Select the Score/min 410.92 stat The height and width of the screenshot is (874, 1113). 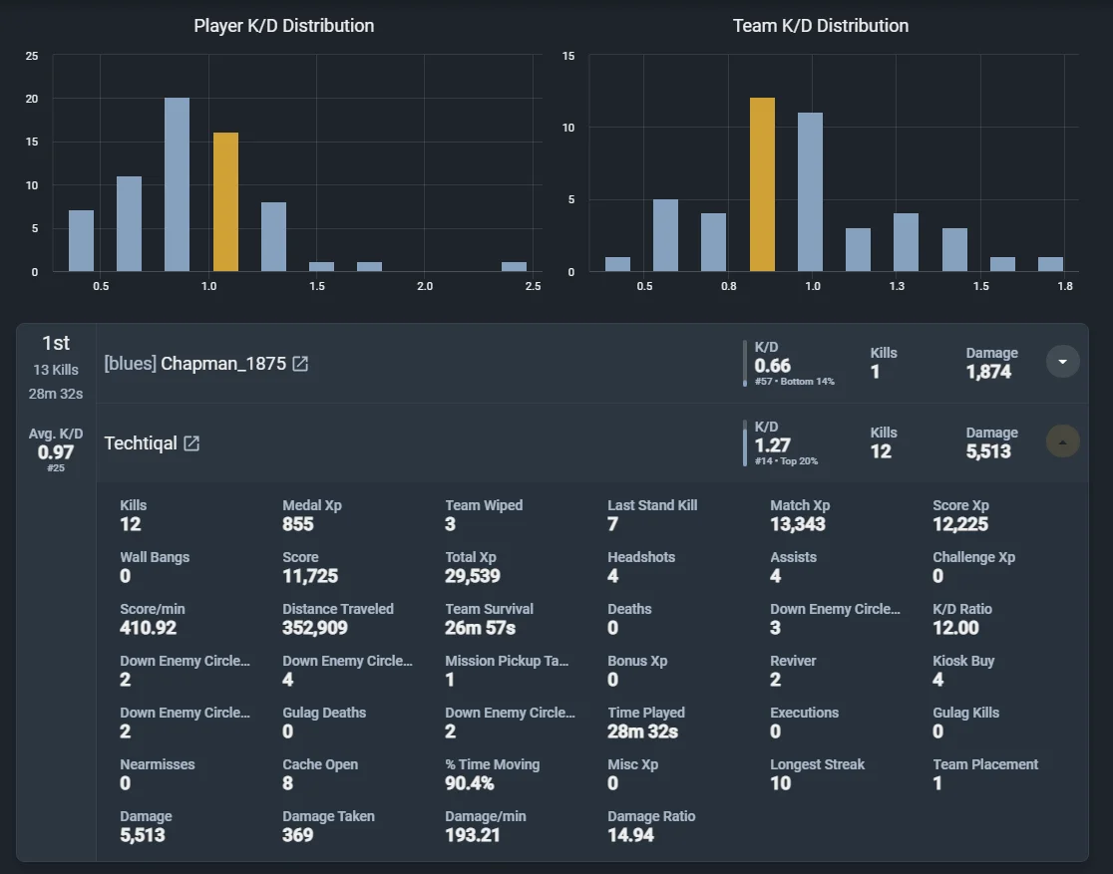tap(152, 619)
